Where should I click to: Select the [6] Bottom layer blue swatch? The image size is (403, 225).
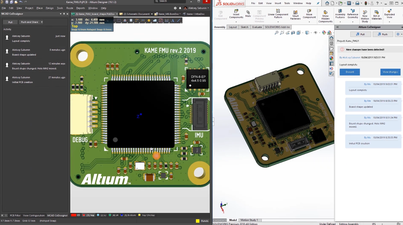[122, 215]
